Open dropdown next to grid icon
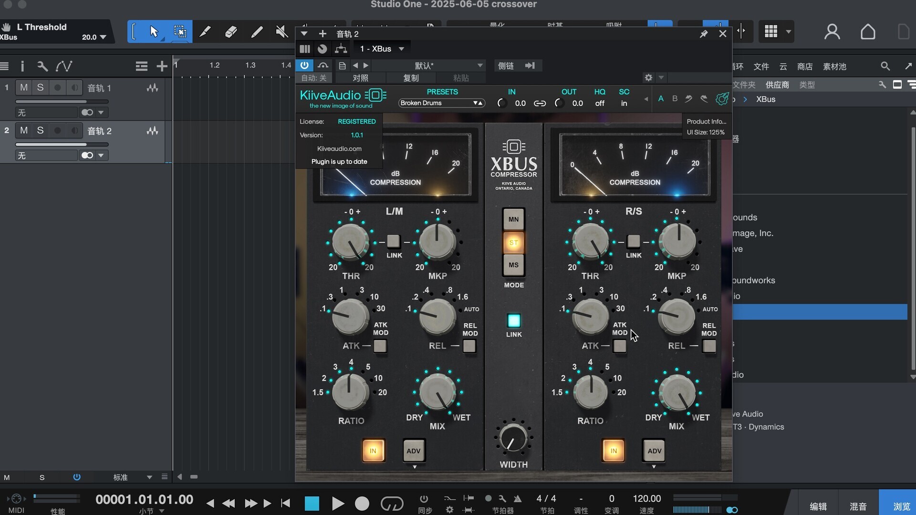 (789, 32)
